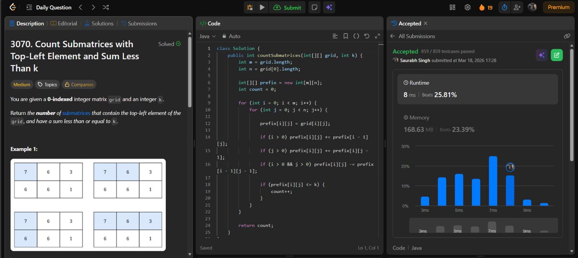Close the Accepted tab

point(425,23)
